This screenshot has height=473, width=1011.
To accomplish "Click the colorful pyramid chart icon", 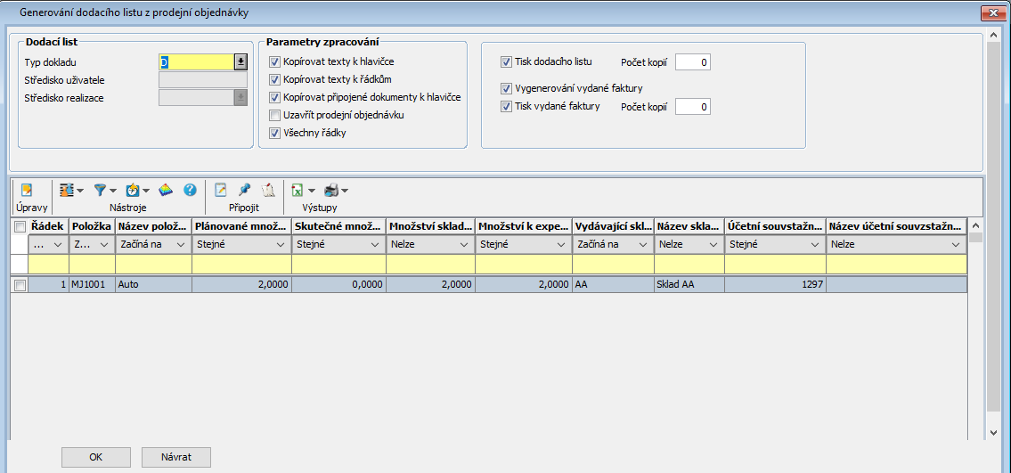I will [166, 190].
